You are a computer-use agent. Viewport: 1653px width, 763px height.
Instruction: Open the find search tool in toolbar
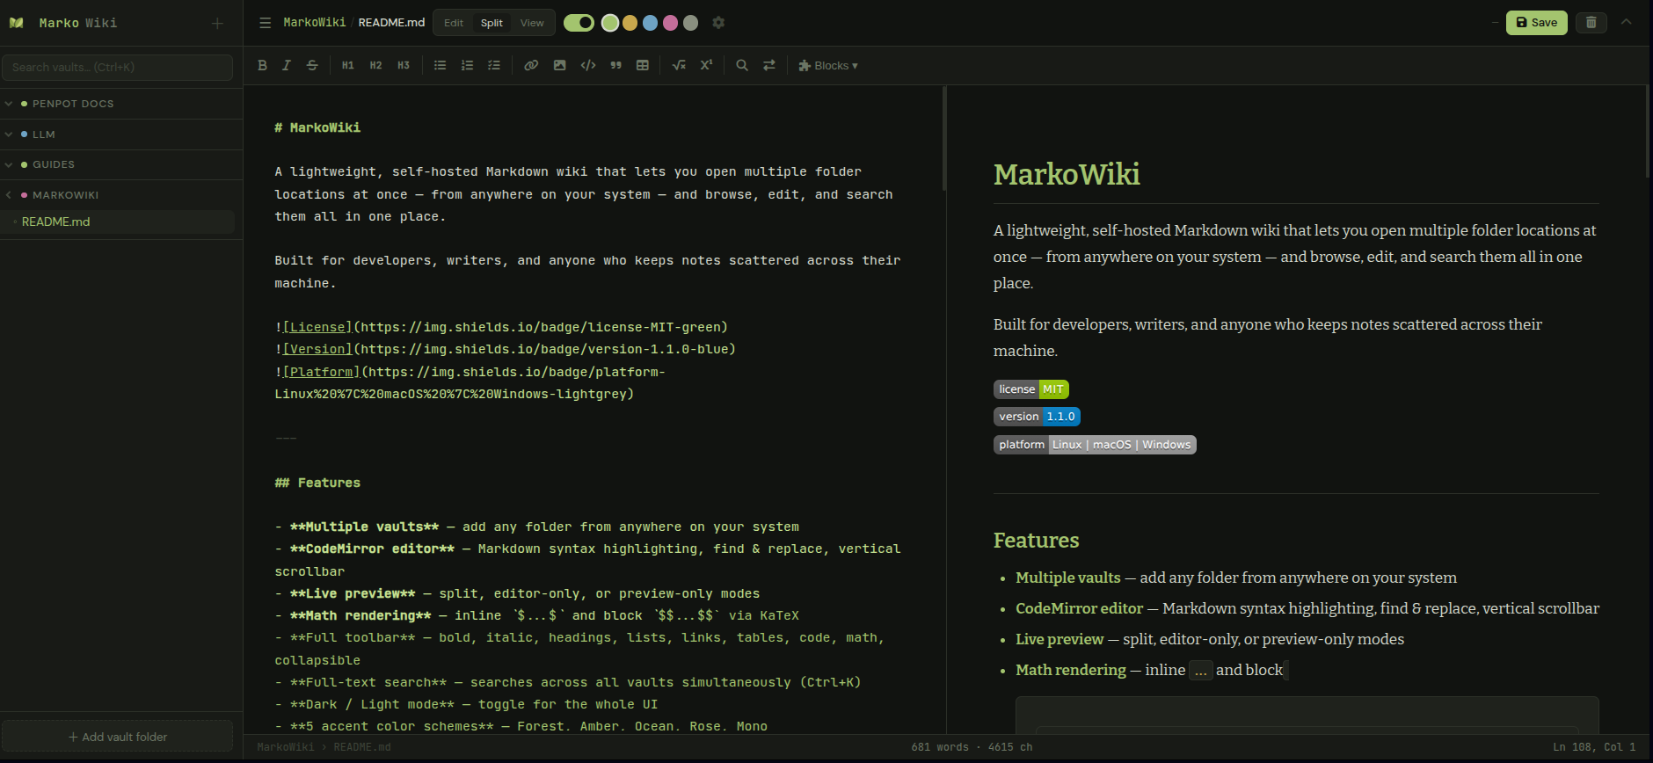click(742, 65)
